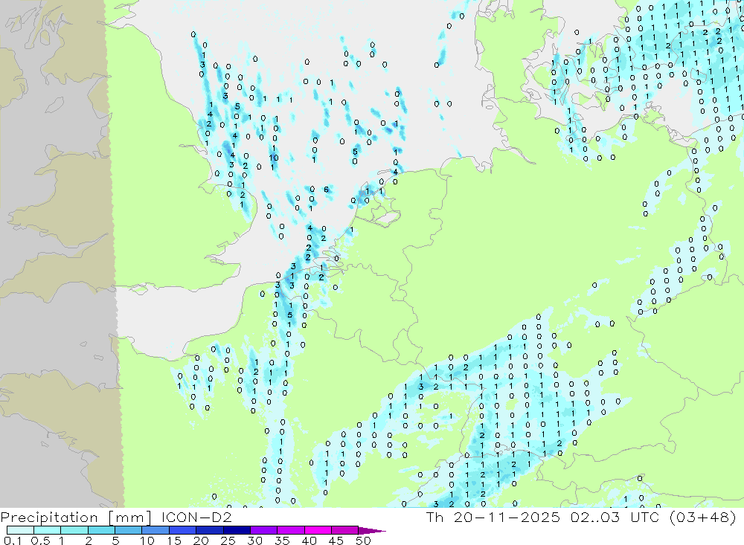Click the '50' legend scale label
The width and height of the screenshot is (744, 545).
click(363, 541)
